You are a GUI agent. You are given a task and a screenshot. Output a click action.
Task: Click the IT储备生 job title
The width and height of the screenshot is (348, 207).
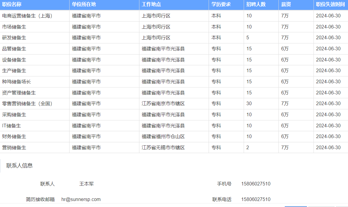(x=11, y=126)
